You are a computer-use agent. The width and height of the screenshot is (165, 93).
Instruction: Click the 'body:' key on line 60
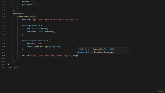pos(30,47)
